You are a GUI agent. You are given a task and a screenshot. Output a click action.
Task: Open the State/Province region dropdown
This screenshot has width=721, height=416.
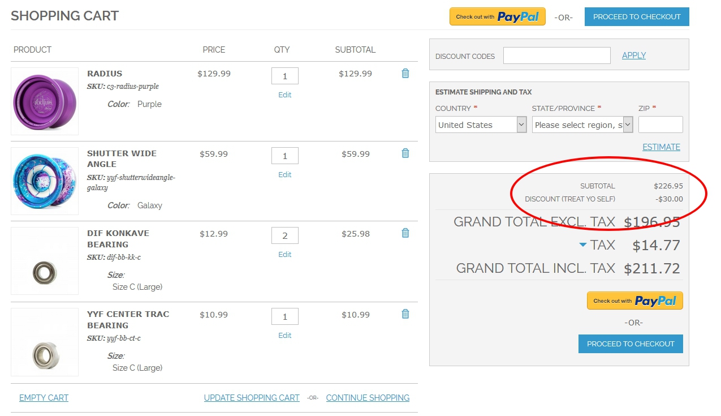582,125
